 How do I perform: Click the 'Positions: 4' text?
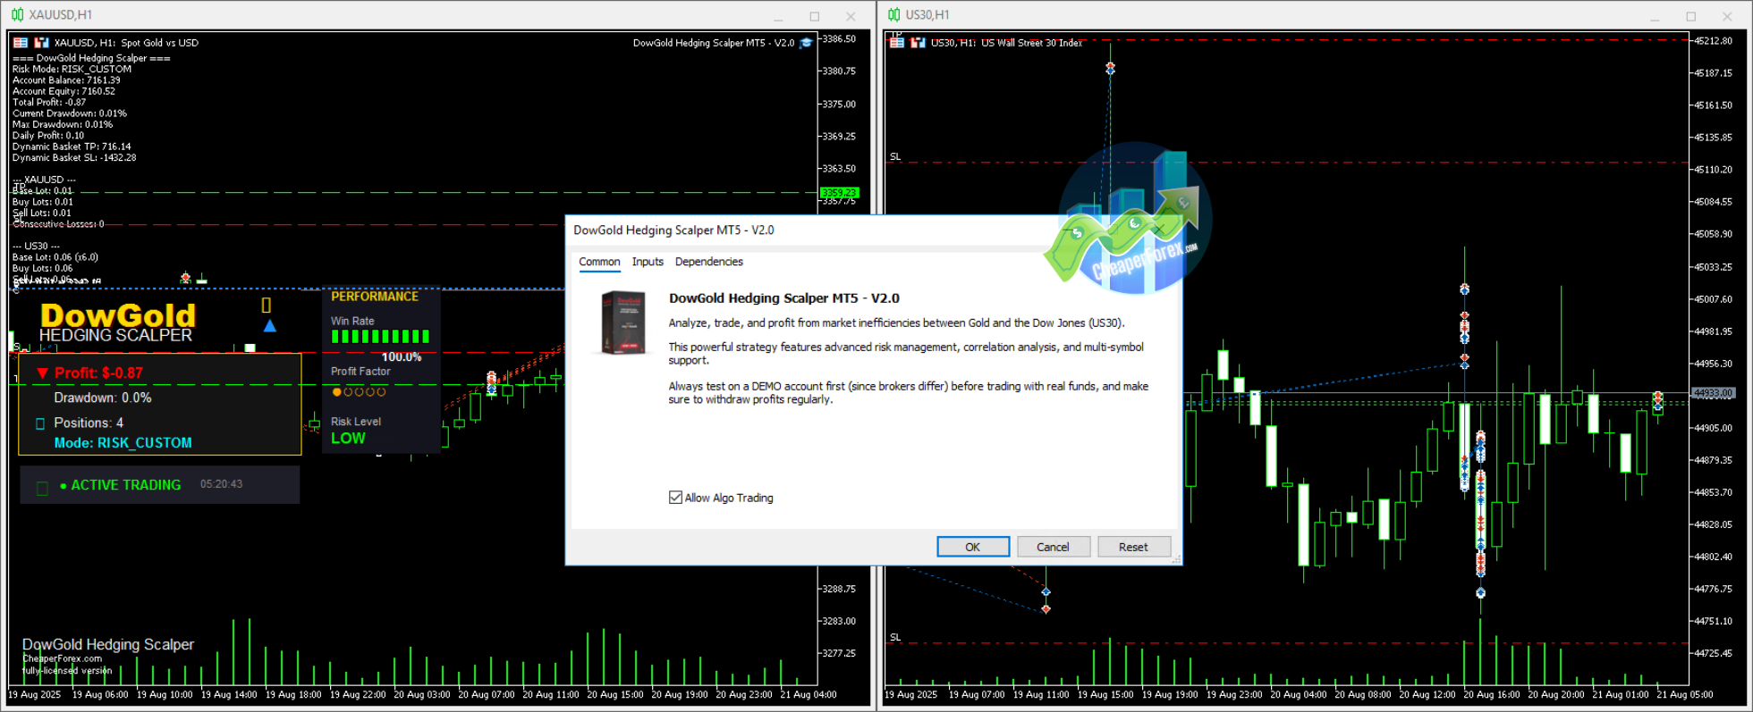point(89,423)
